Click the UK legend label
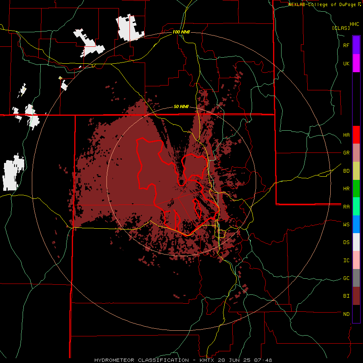Viewport: 363px width, 363px height. [346, 63]
